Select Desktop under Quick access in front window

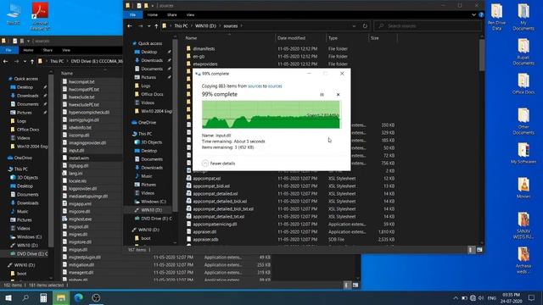point(149,52)
